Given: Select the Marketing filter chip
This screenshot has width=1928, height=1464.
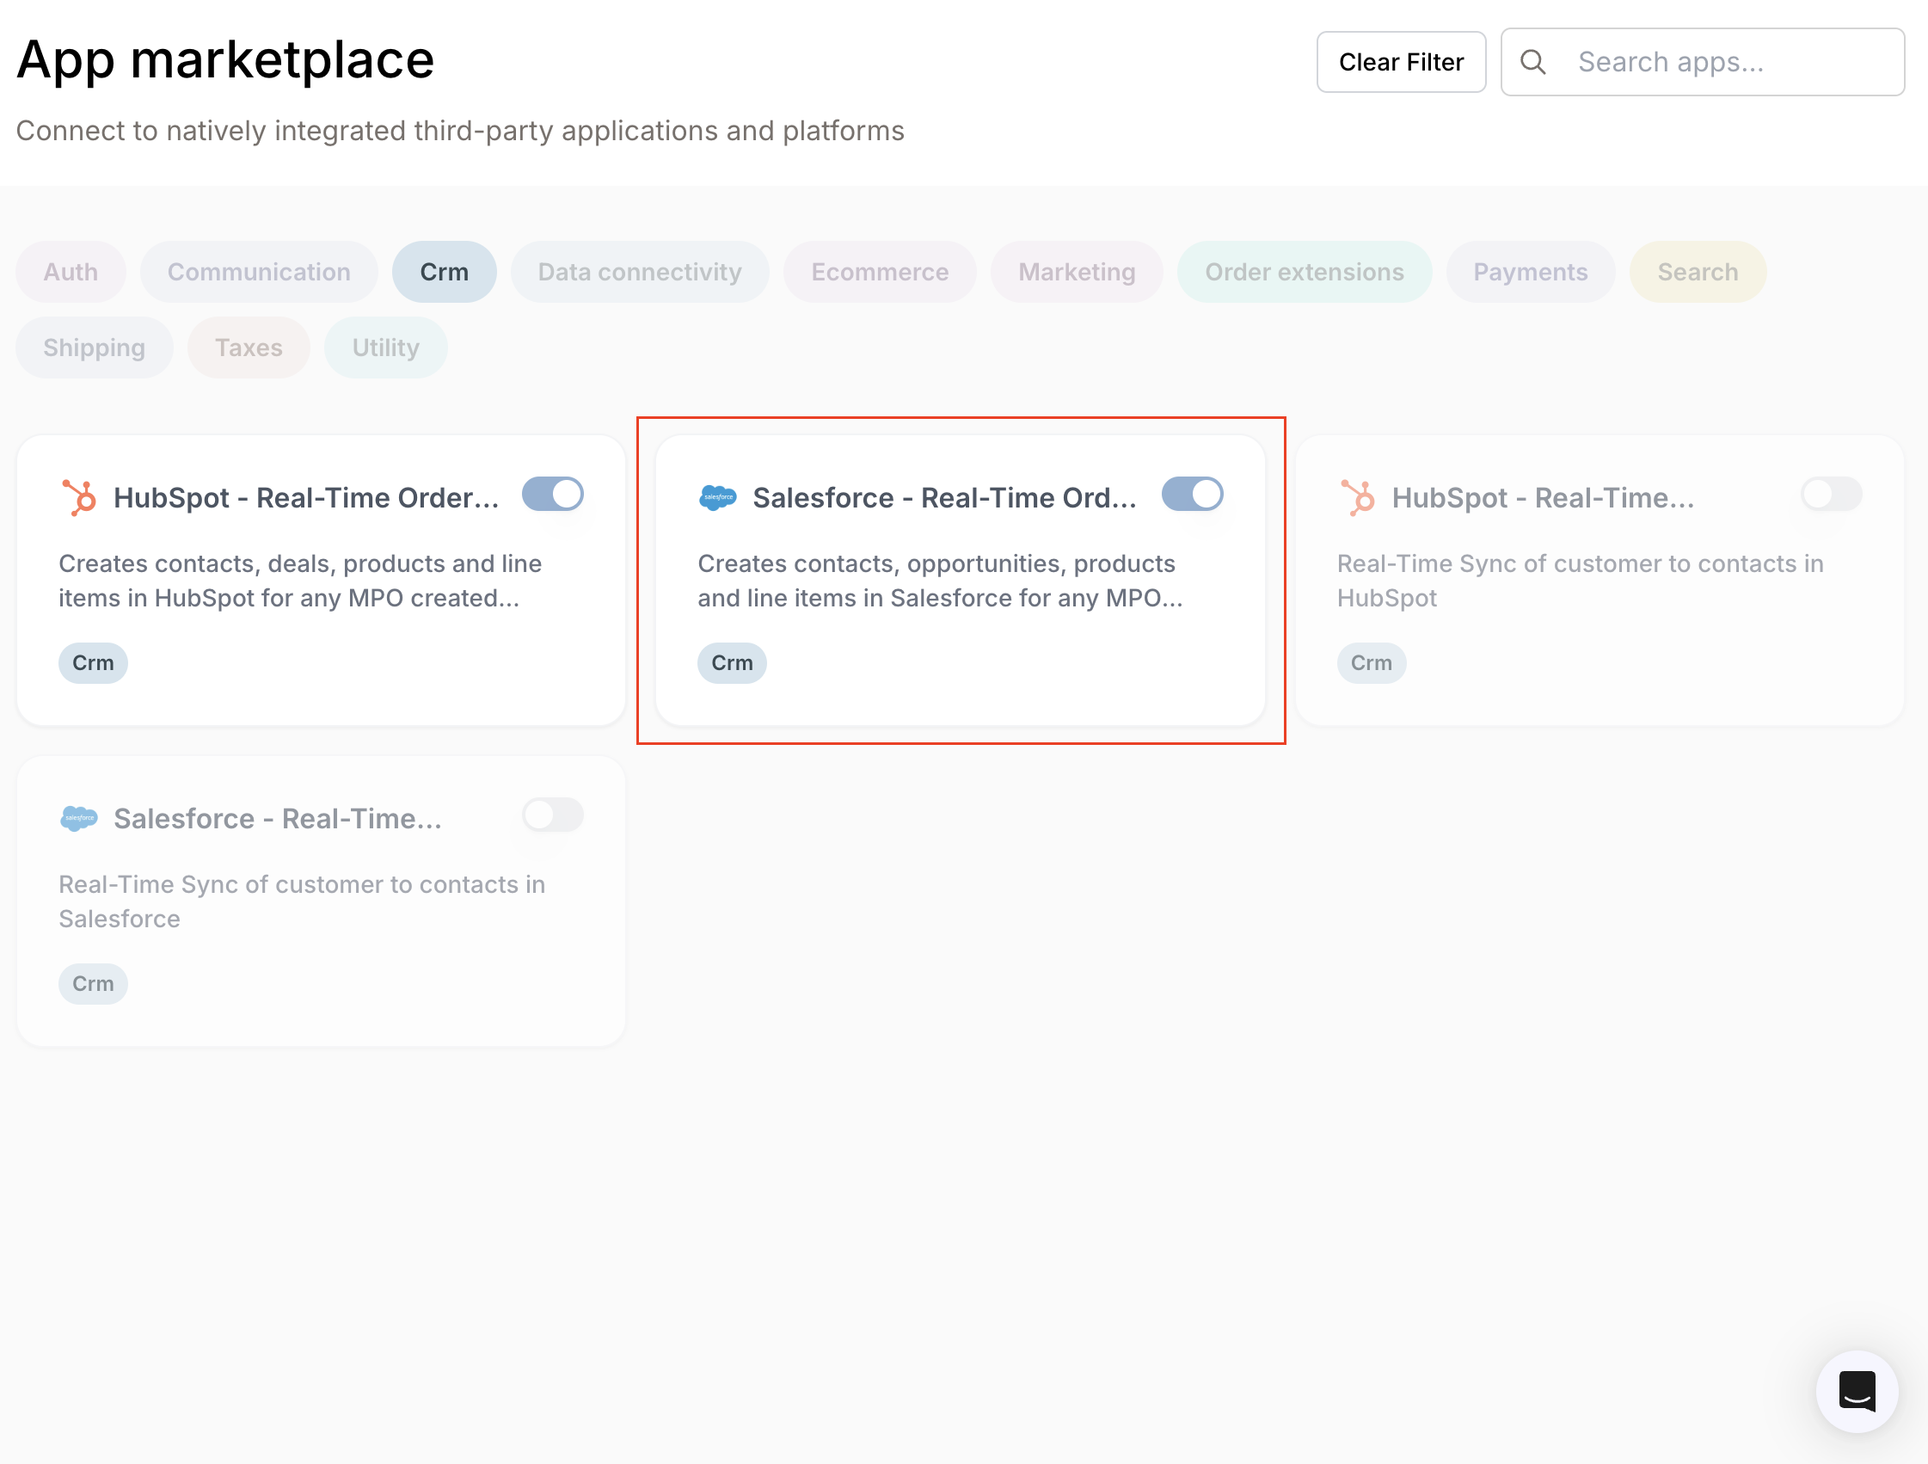Looking at the screenshot, I should tap(1077, 271).
